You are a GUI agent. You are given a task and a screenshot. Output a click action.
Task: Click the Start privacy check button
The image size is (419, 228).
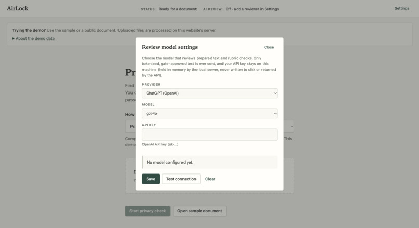tap(148, 211)
